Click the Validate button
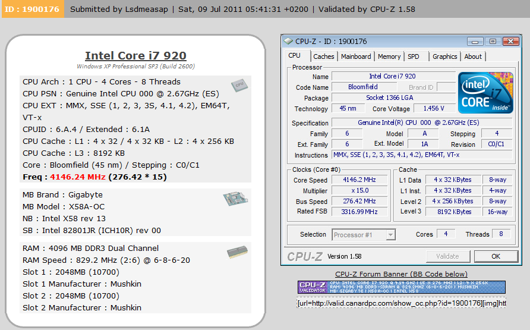Viewport: 530px width, 330px height. tap(447, 256)
